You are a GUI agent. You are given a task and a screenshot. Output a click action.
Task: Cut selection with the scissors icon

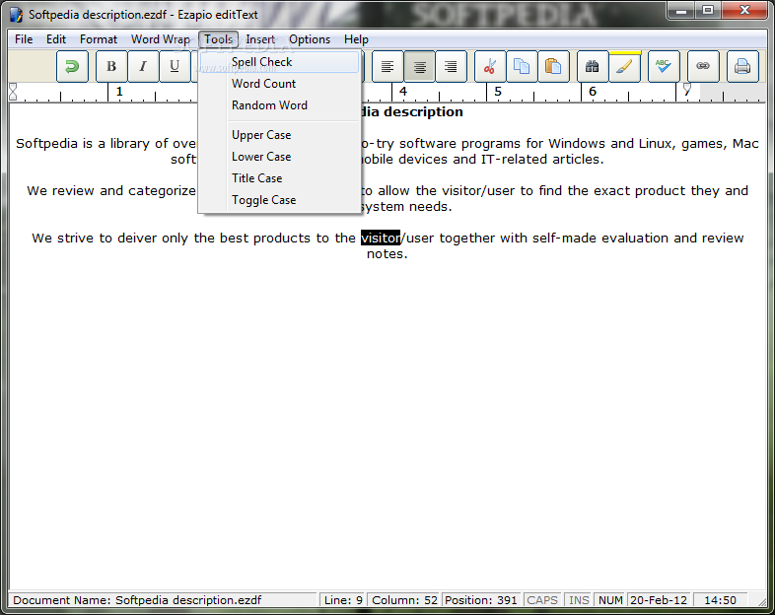490,66
